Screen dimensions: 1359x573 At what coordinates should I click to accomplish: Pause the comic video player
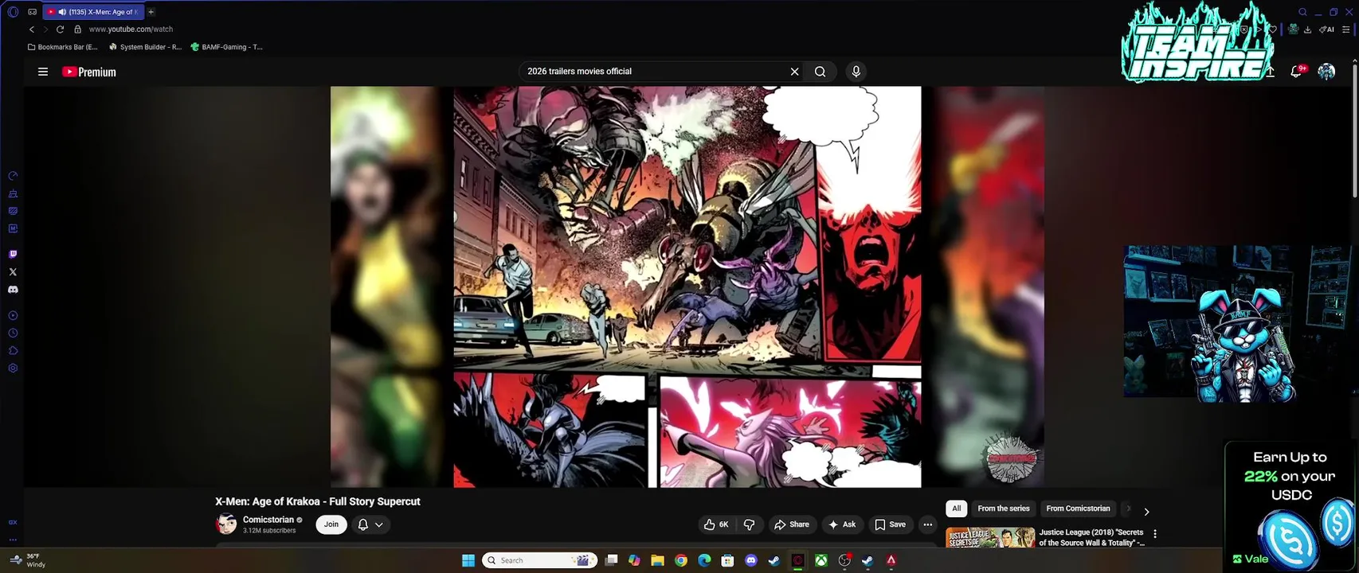[x=687, y=286]
